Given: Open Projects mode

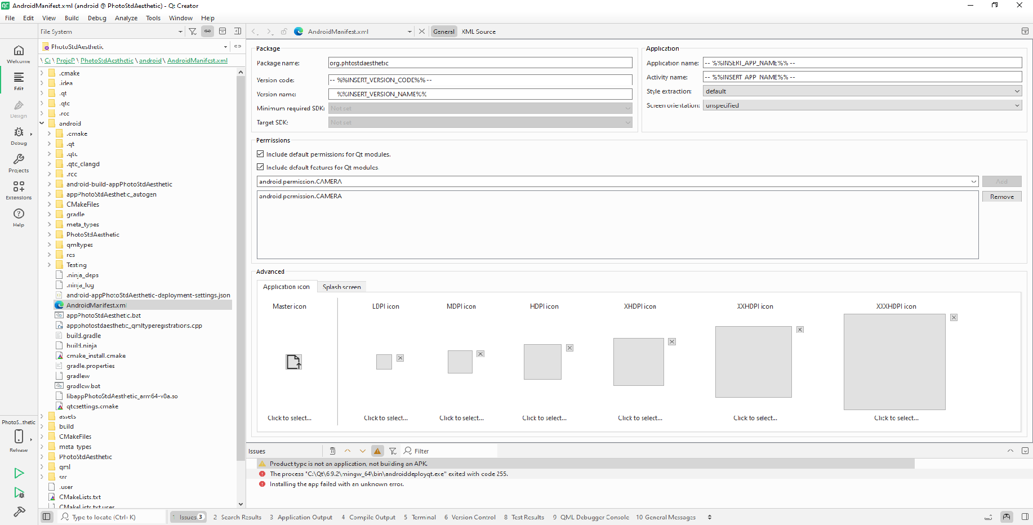Looking at the screenshot, I should click(19, 163).
